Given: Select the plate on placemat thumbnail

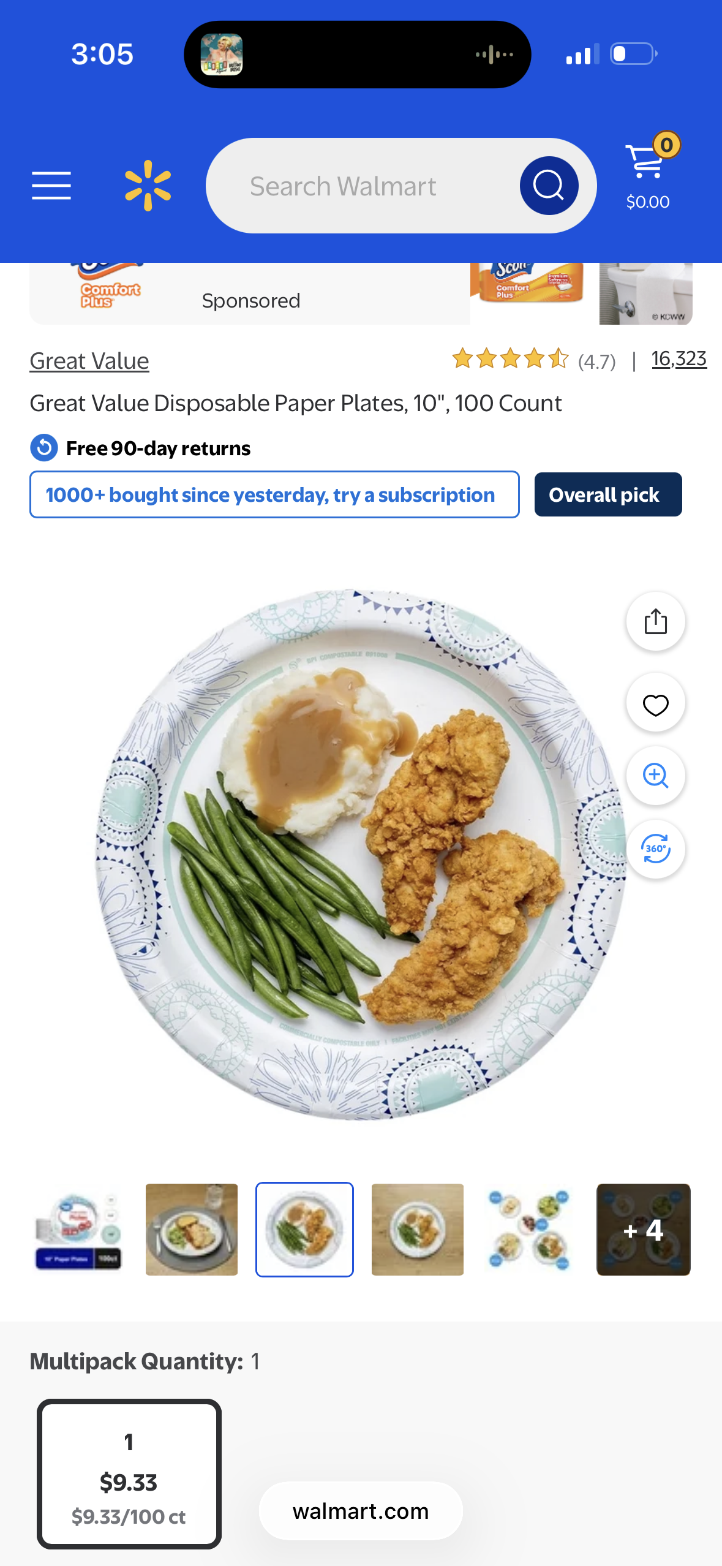Looking at the screenshot, I should click(x=192, y=1230).
